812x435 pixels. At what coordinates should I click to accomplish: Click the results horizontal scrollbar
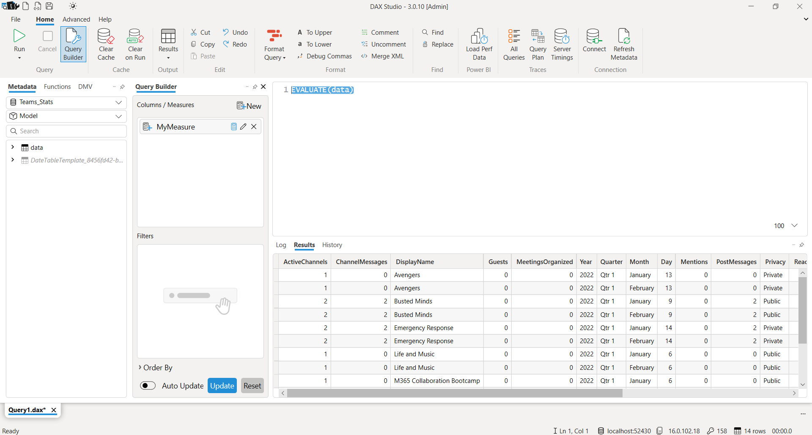tap(454, 393)
